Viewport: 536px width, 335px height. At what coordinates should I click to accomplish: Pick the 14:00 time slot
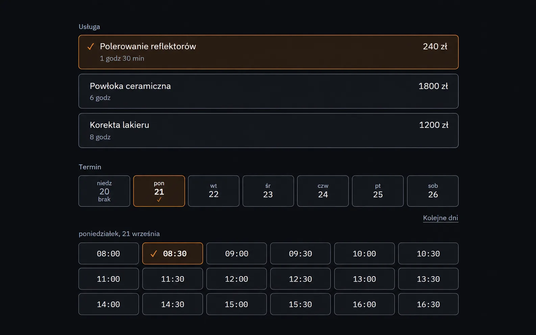(x=108, y=304)
